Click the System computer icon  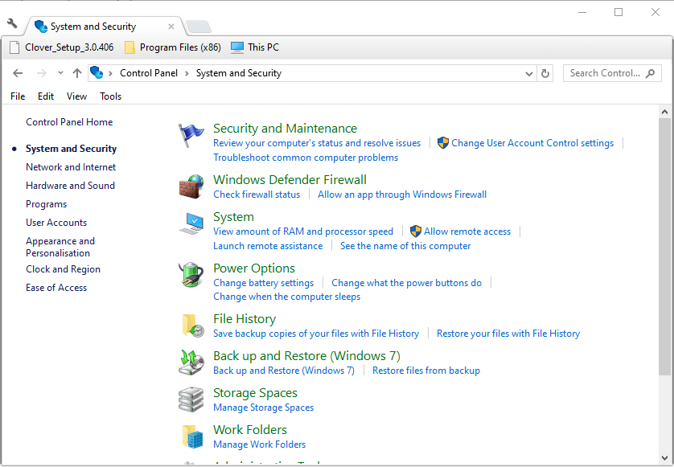click(x=191, y=223)
